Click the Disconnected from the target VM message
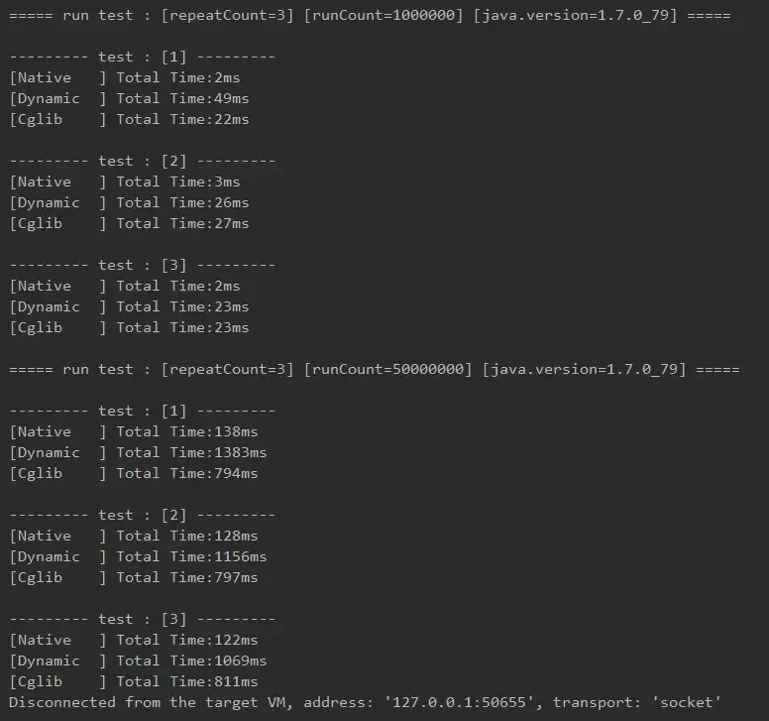Image resolution: width=769 pixels, height=721 pixels. coord(366,702)
